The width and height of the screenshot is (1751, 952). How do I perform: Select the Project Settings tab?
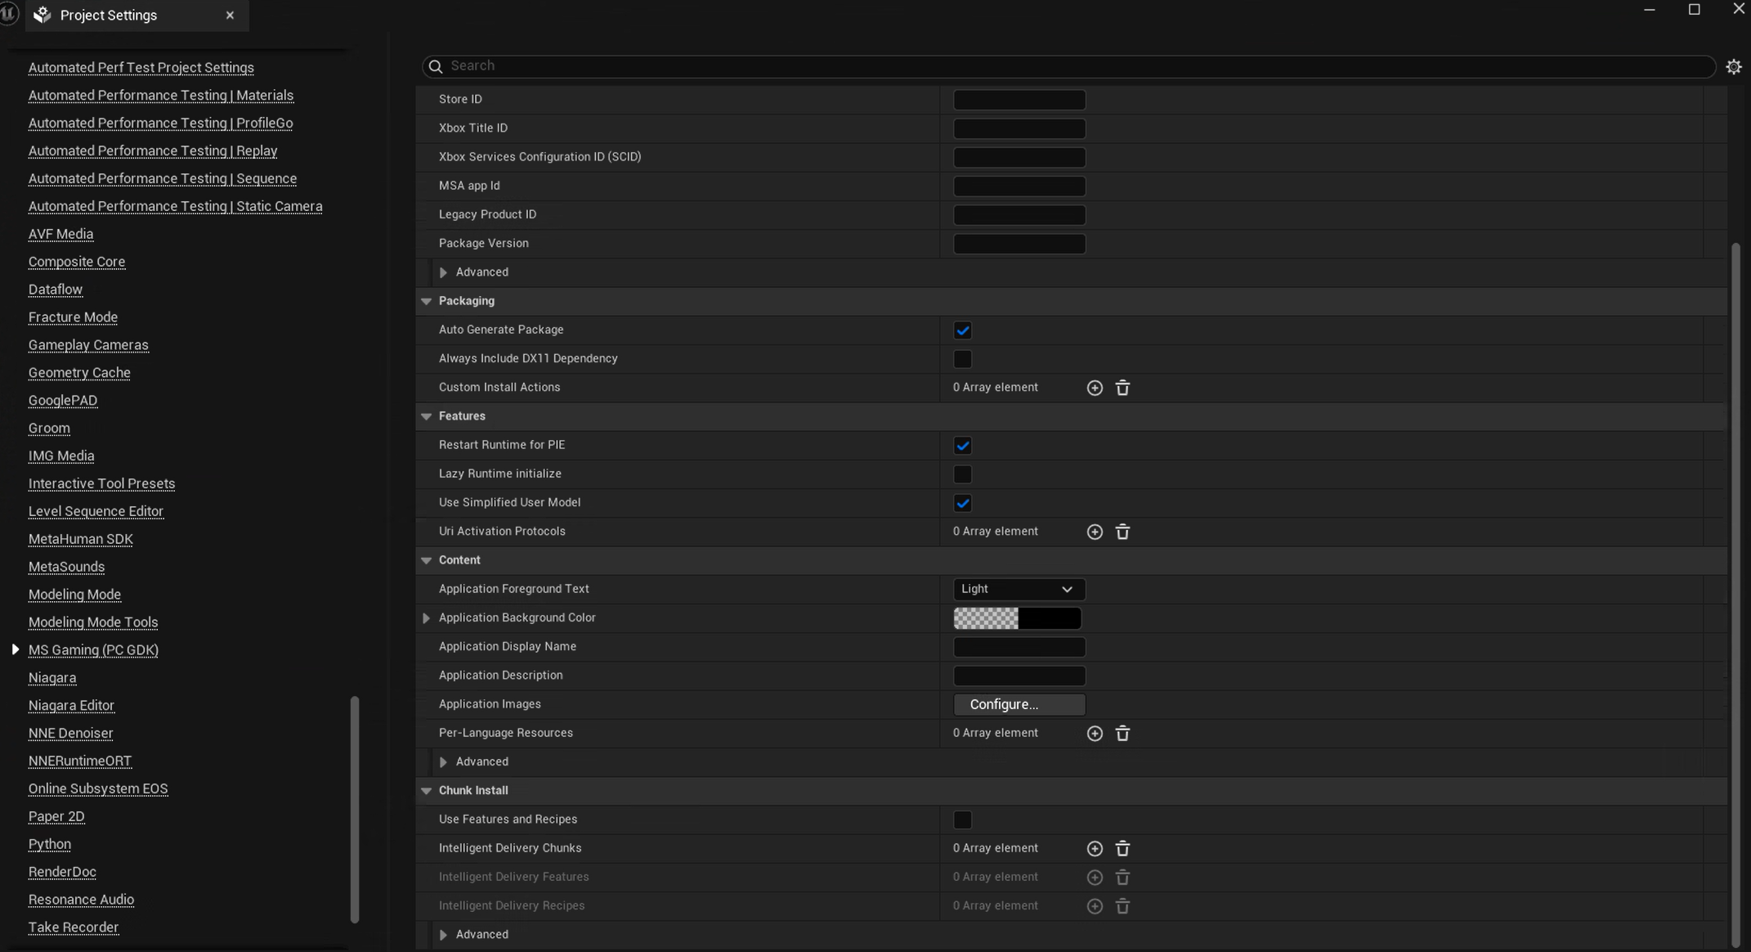[x=109, y=15]
